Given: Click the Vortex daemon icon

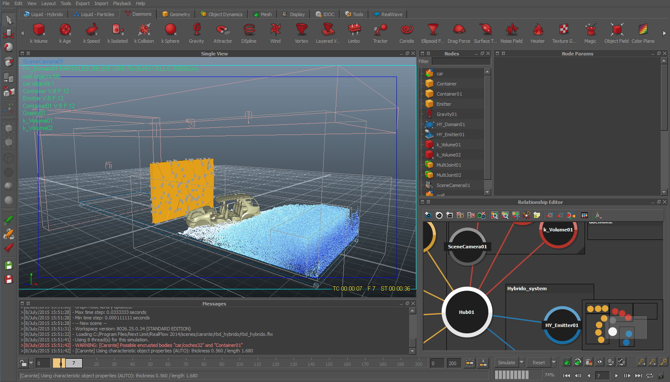Looking at the screenshot, I should (x=302, y=30).
